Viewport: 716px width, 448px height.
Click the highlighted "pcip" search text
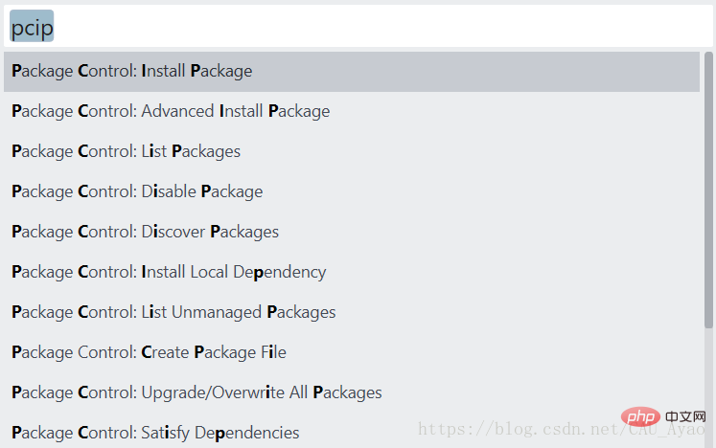pyautogui.click(x=32, y=28)
